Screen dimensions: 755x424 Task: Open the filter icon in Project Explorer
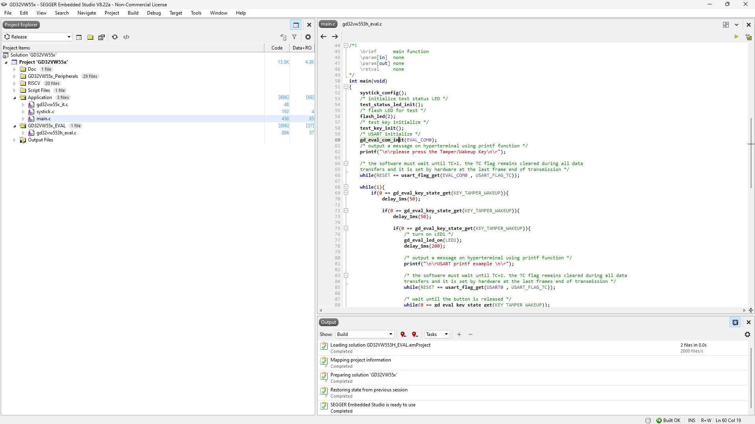294,37
